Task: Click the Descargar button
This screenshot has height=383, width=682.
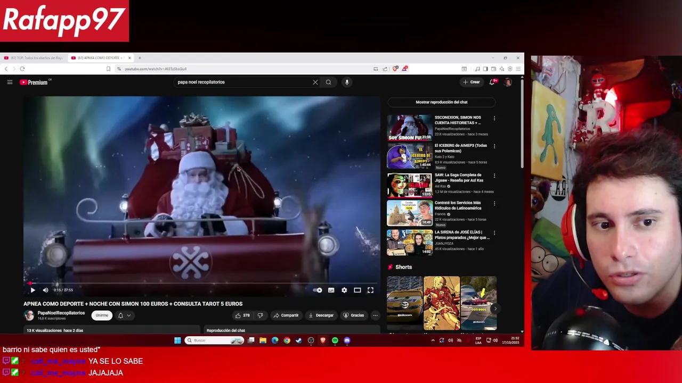Action: tap(321, 315)
